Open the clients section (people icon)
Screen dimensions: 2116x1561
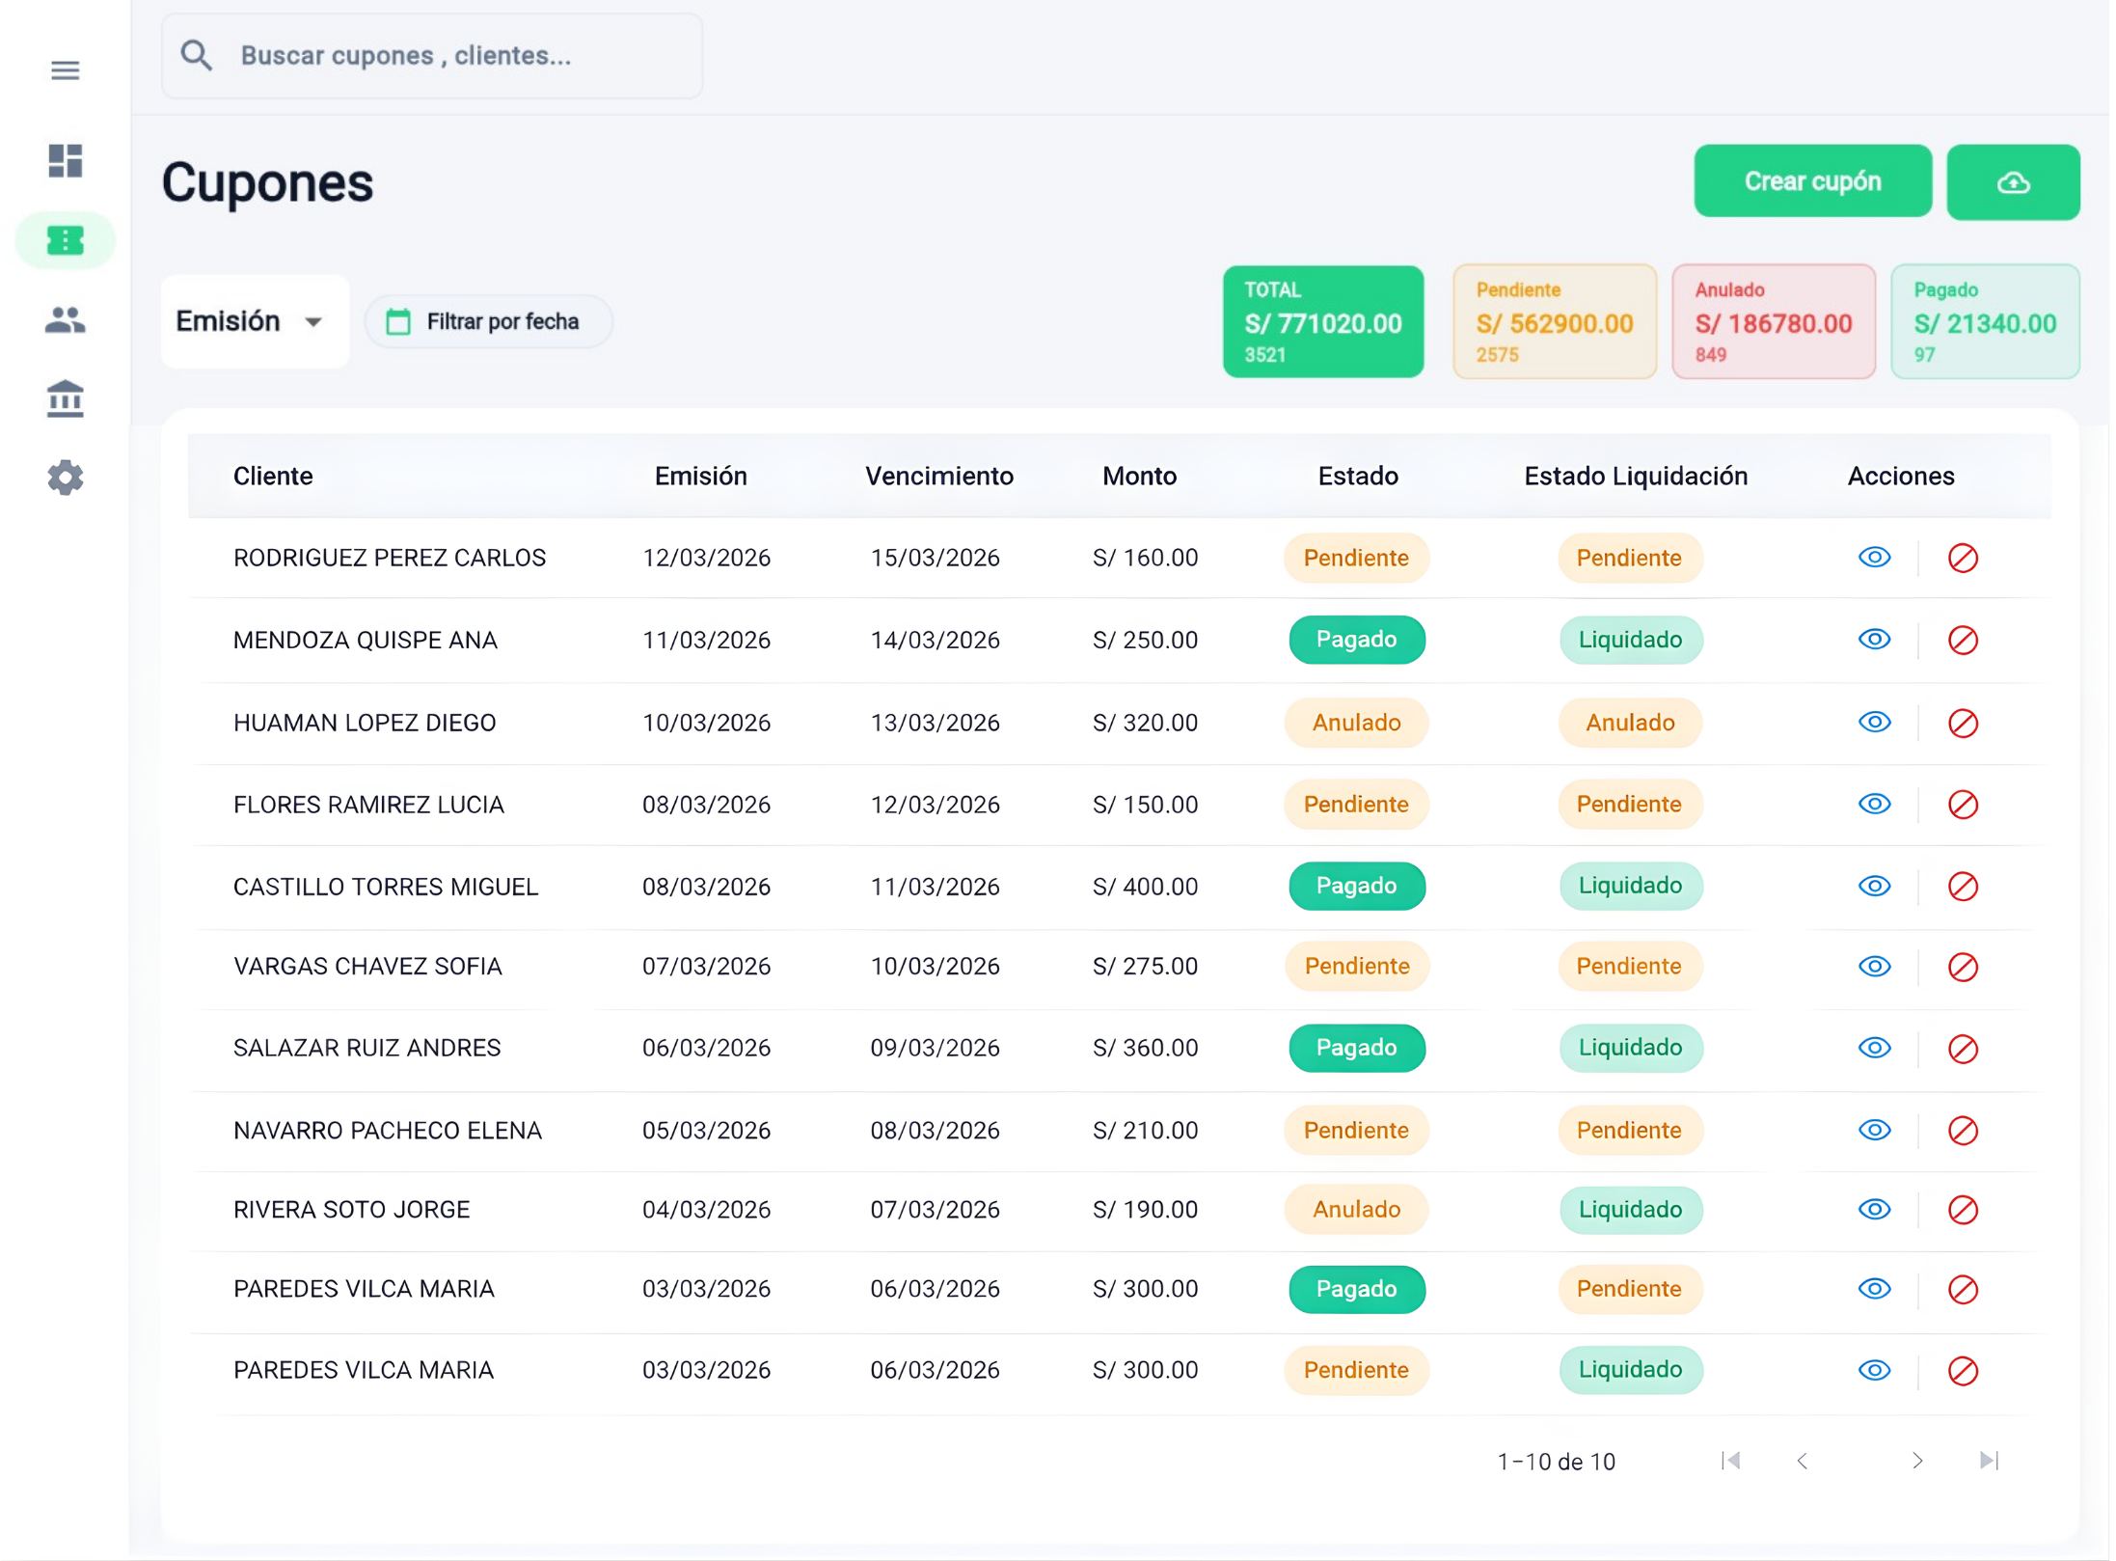pos(65,319)
